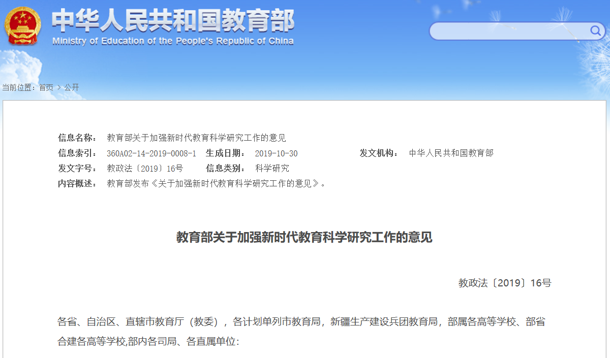Click the 信息索引 label

[77, 153]
